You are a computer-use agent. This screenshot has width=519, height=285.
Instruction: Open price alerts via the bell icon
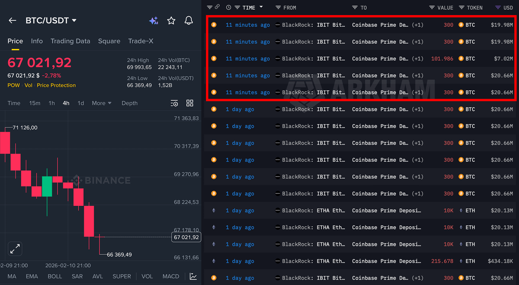pos(189,20)
